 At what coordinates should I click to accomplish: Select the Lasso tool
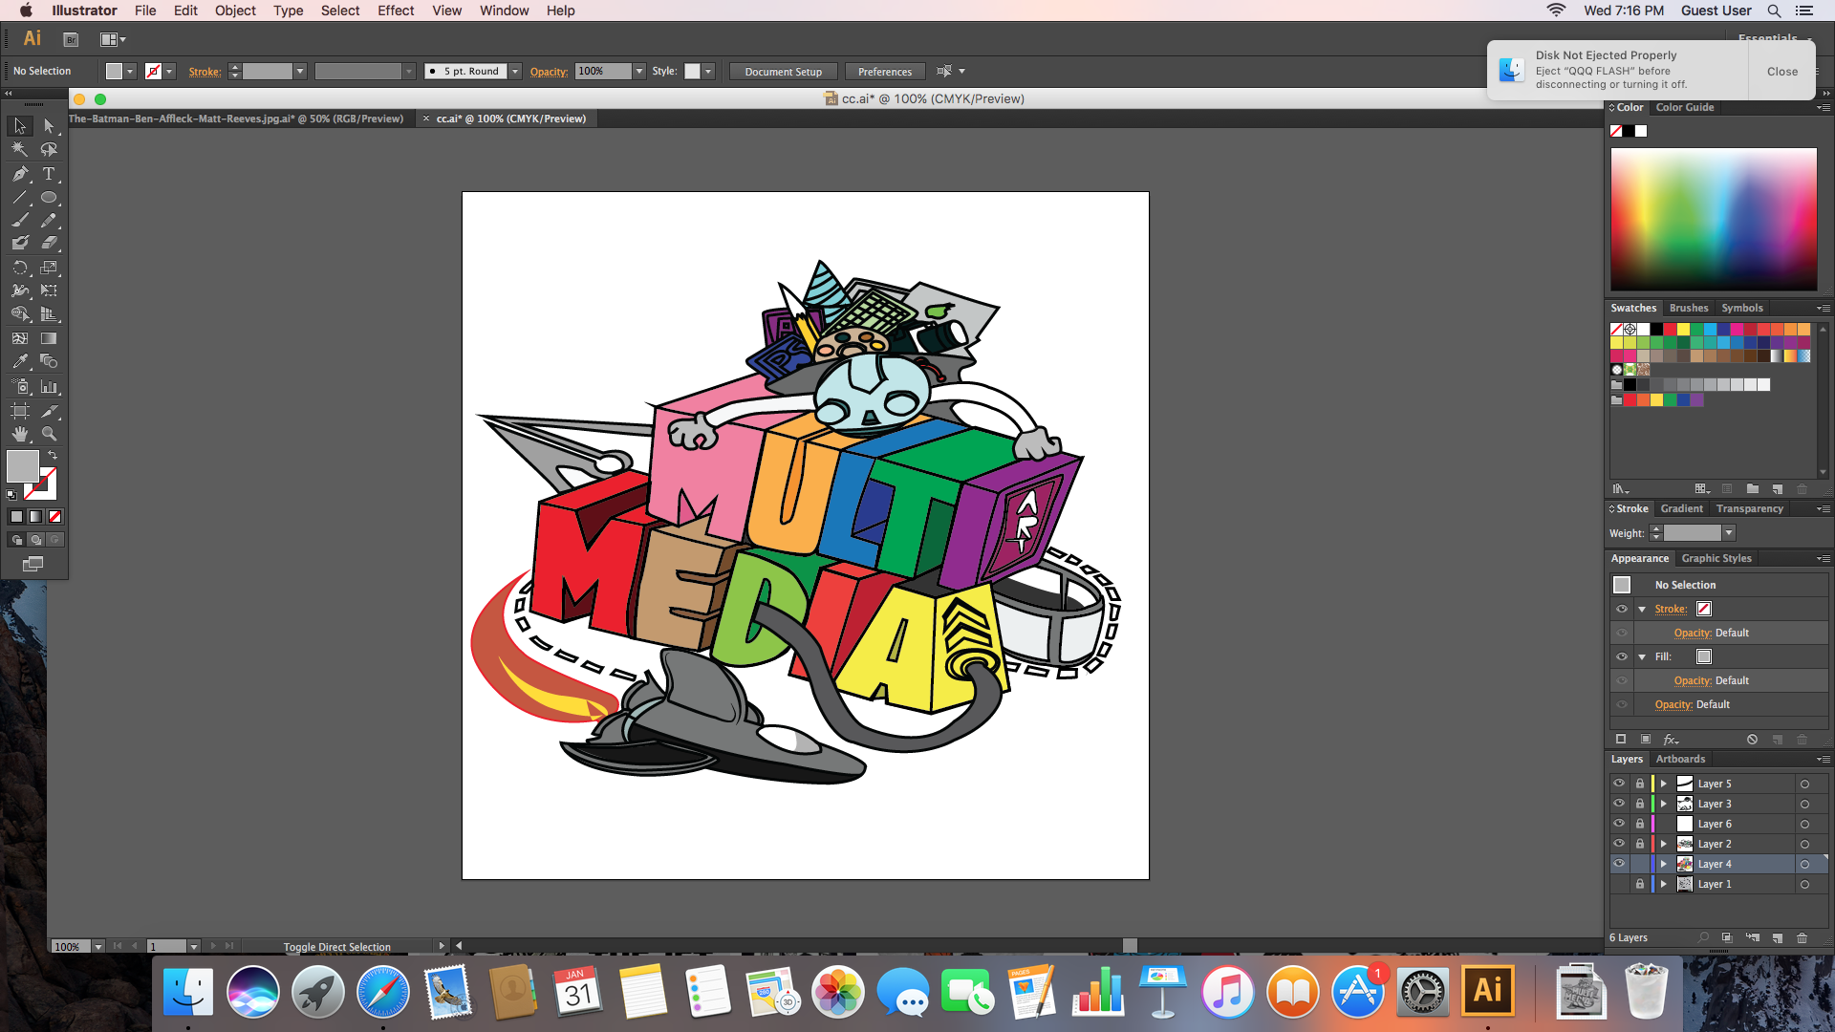pyautogui.click(x=49, y=149)
